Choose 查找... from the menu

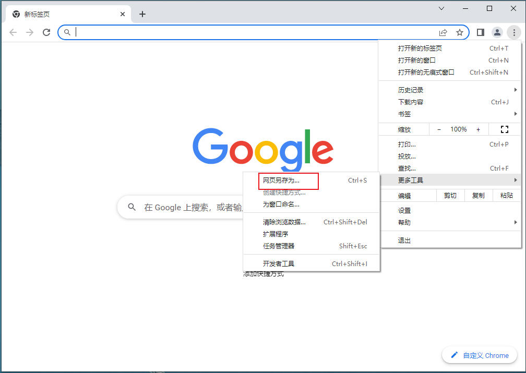[x=450, y=169]
